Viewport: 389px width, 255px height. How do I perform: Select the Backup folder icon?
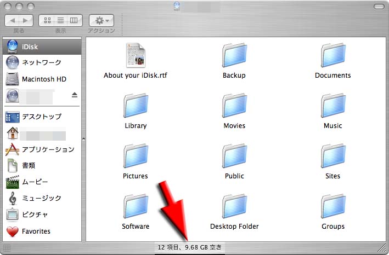tap(234, 55)
